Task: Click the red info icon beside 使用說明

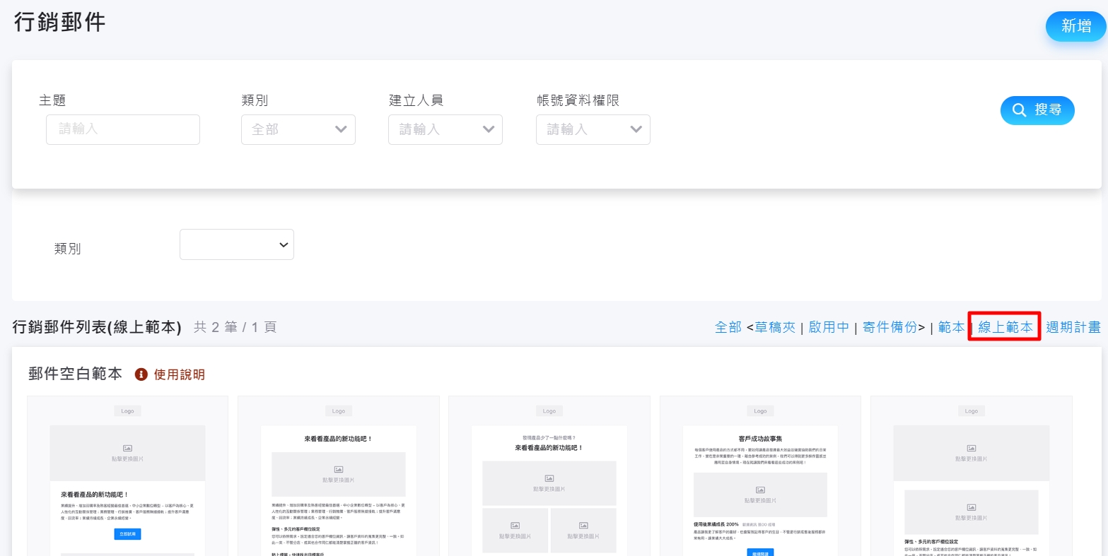Action: (x=141, y=374)
